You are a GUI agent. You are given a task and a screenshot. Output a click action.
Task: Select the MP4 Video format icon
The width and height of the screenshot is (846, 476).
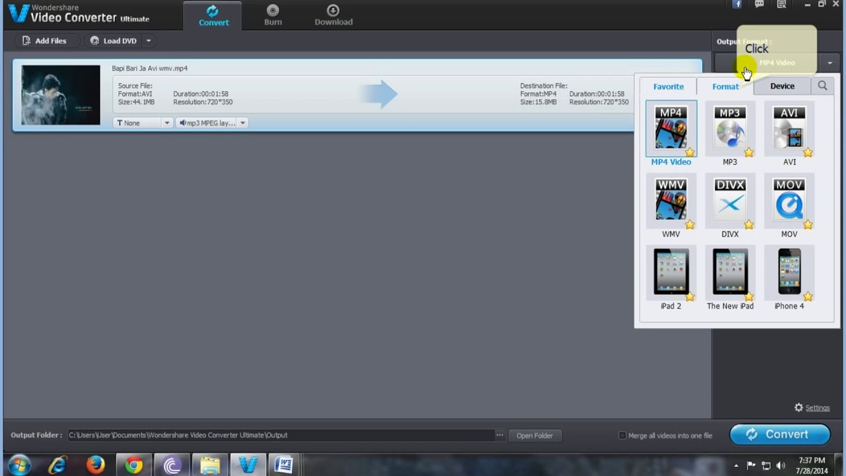click(x=671, y=128)
